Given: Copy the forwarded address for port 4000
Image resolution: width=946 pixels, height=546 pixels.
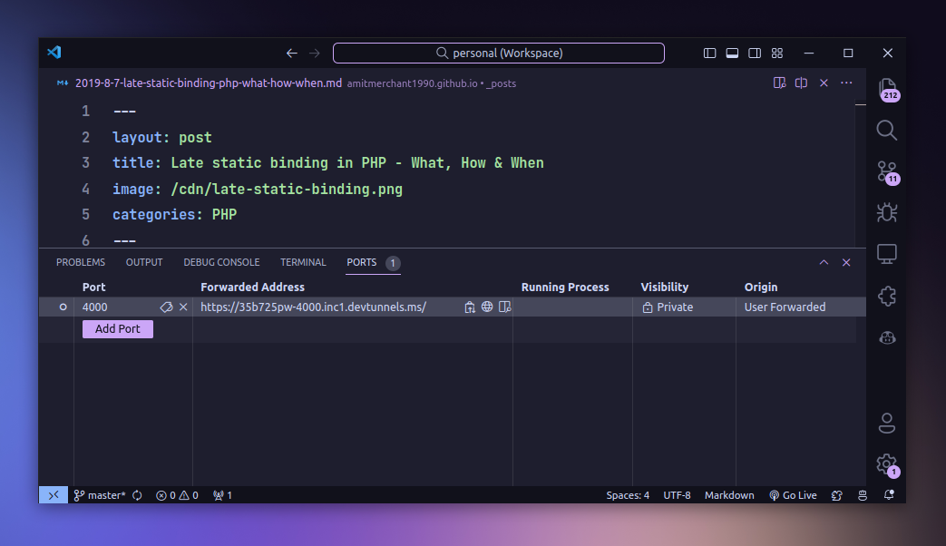Looking at the screenshot, I should [x=470, y=307].
